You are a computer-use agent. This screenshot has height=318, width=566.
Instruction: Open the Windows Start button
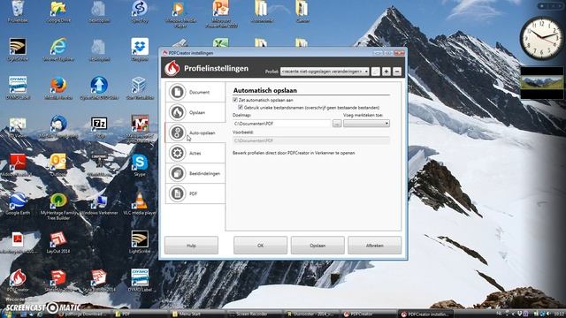pyautogui.click(x=6, y=314)
